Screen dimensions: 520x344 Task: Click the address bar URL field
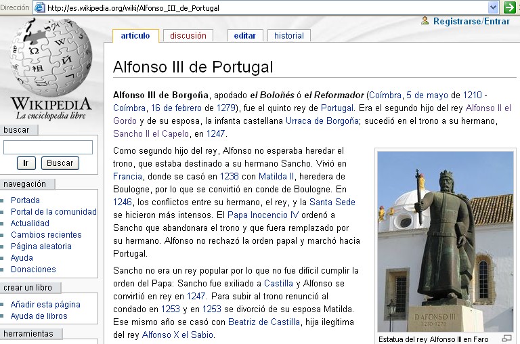(265, 7)
